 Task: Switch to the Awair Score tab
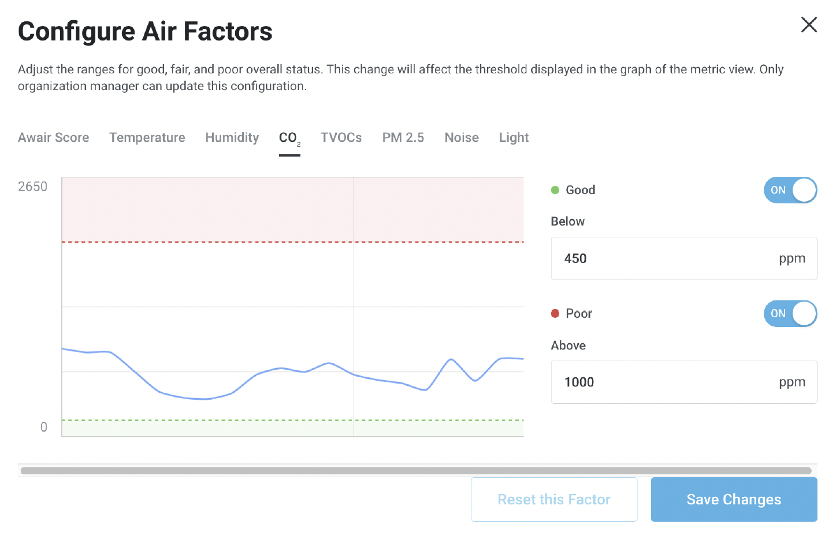pos(53,138)
